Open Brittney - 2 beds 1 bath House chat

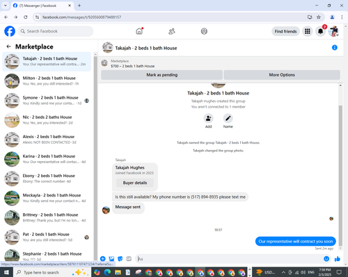(x=47, y=217)
